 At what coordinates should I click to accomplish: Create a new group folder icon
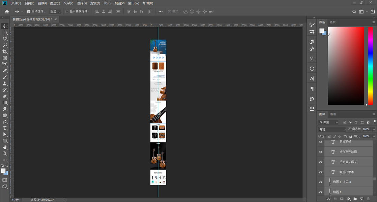pos(355,199)
